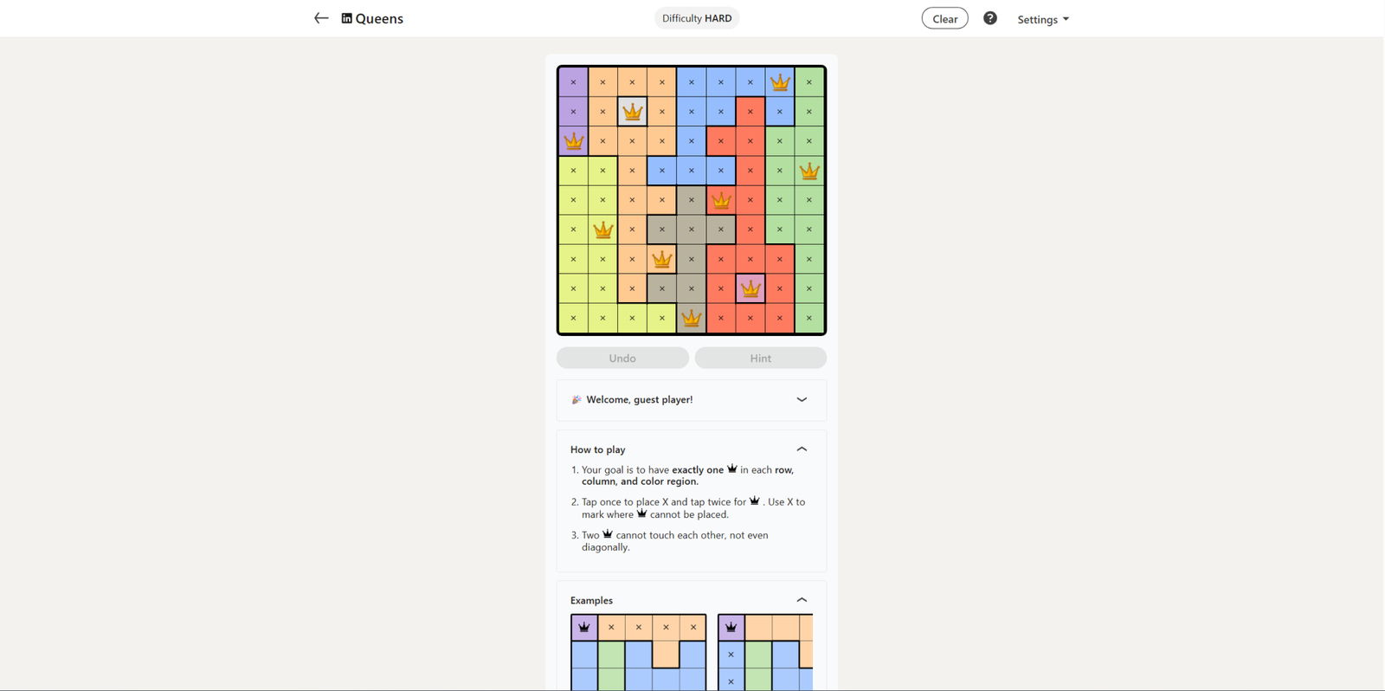Click the crown in the top row
This screenshot has height=691, width=1385.
(780, 82)
